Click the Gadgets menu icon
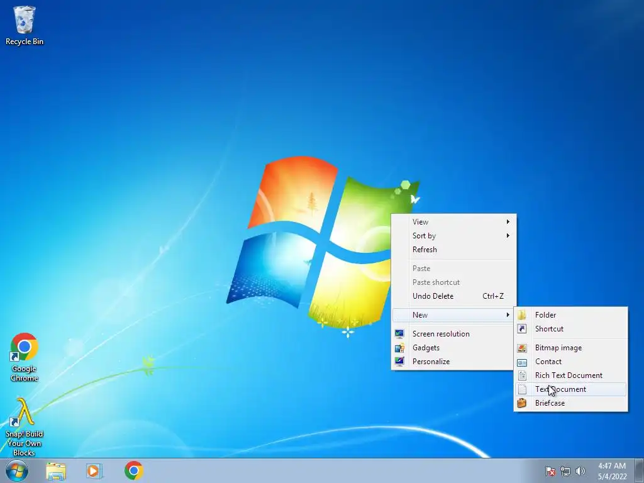The height and width of the screenshot is (483, 644). pos(399,348)
